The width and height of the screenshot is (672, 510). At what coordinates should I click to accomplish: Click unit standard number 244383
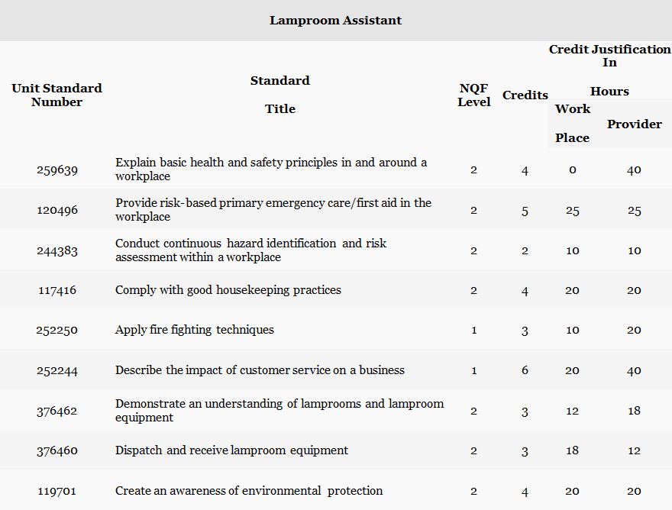[x=57, y=250]
